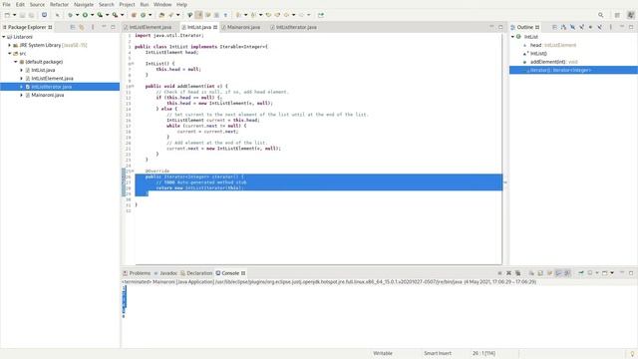This screenshot has width=638, height=359.
Task: Collapse the IntList class in Outline
Action: pos(512,37)
